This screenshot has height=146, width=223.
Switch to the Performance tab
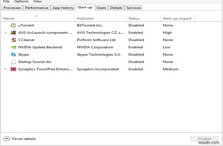coord(37,8)
